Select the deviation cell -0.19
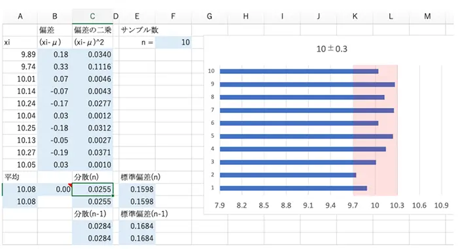The image size is (458, 249). 54,153
